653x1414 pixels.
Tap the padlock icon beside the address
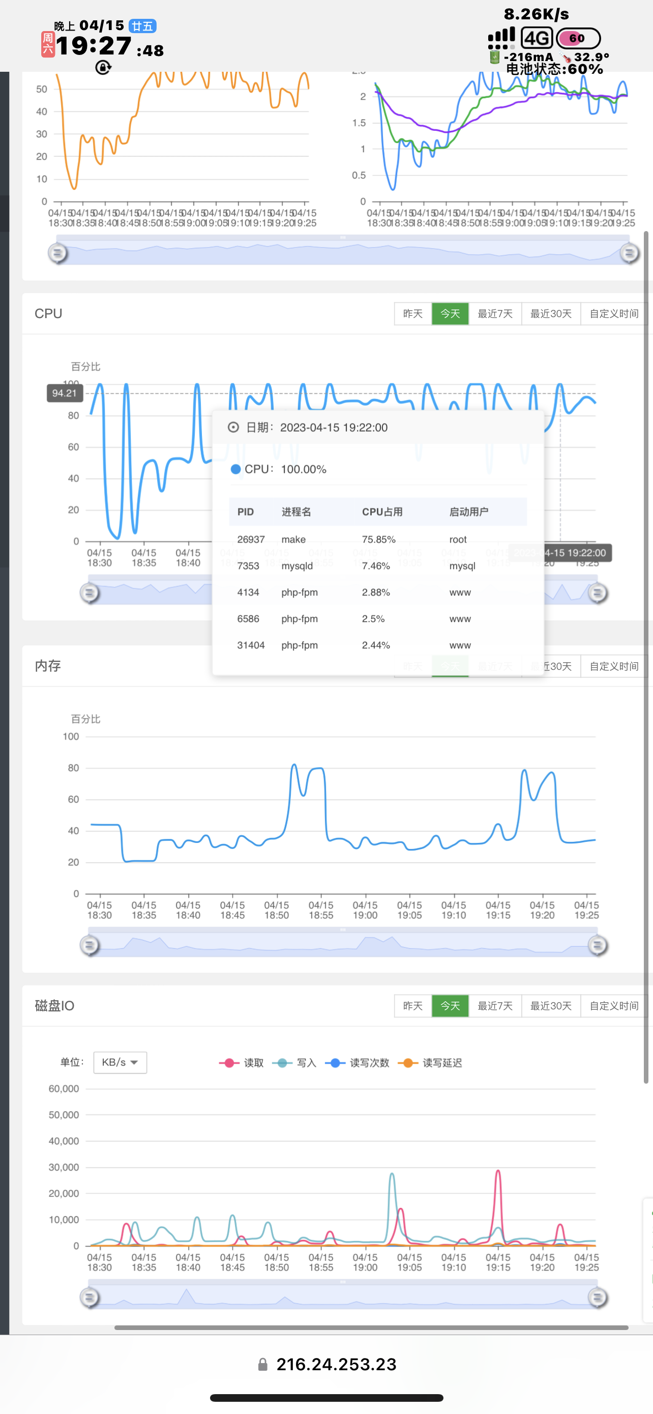tap(262, 1364)
